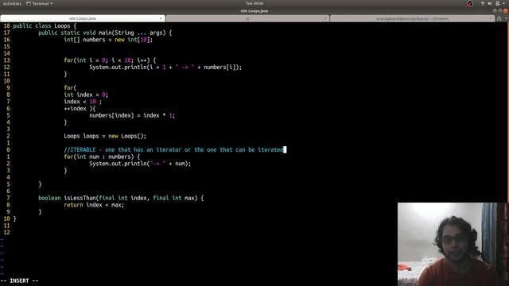Switch to the third terminal tab
Image resolution: width=509 pixels, height=286 pixels.
click(x=412, y=18)
